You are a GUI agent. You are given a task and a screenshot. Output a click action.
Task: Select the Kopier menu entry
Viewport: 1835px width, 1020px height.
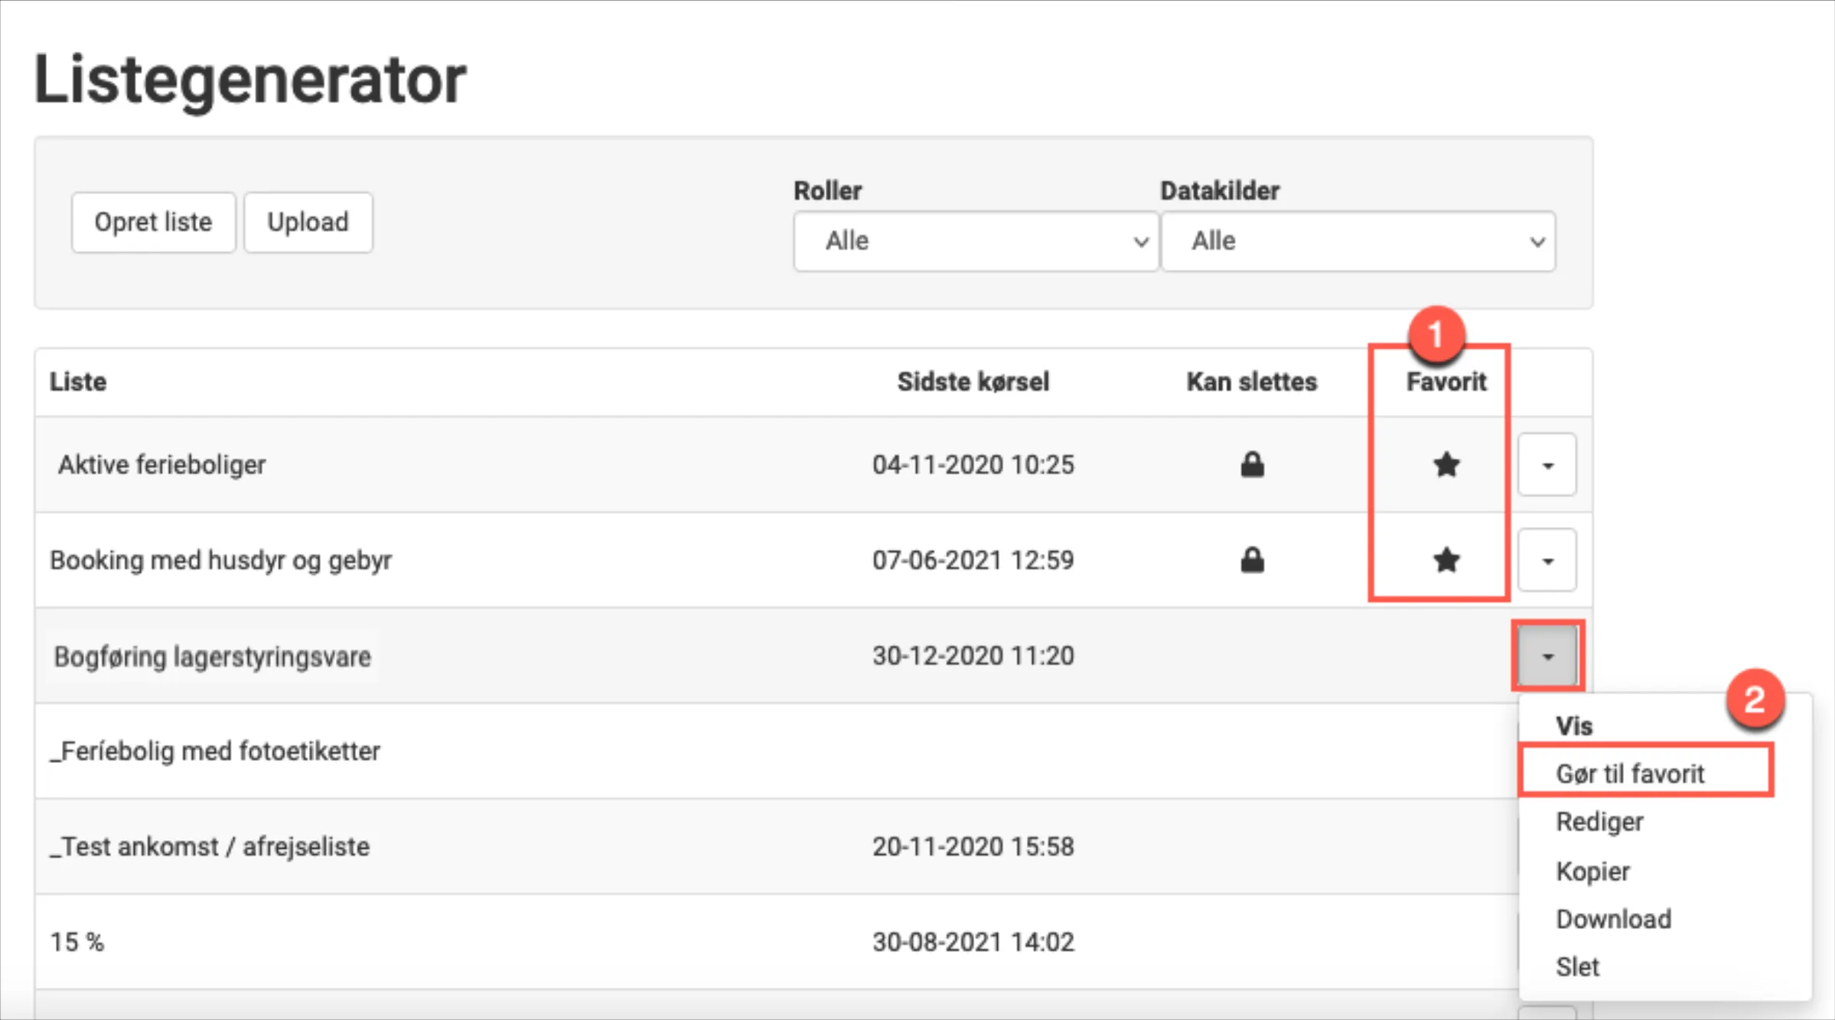(1592, 871)
